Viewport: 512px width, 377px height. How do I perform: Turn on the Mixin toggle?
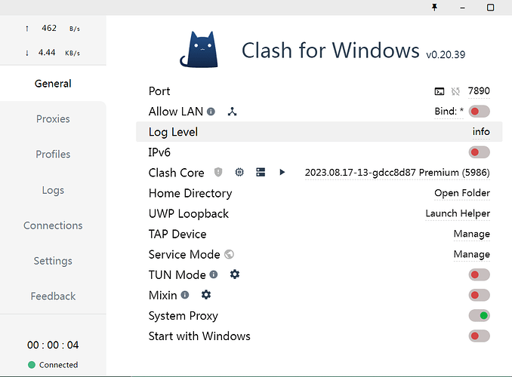coord(479,295)
